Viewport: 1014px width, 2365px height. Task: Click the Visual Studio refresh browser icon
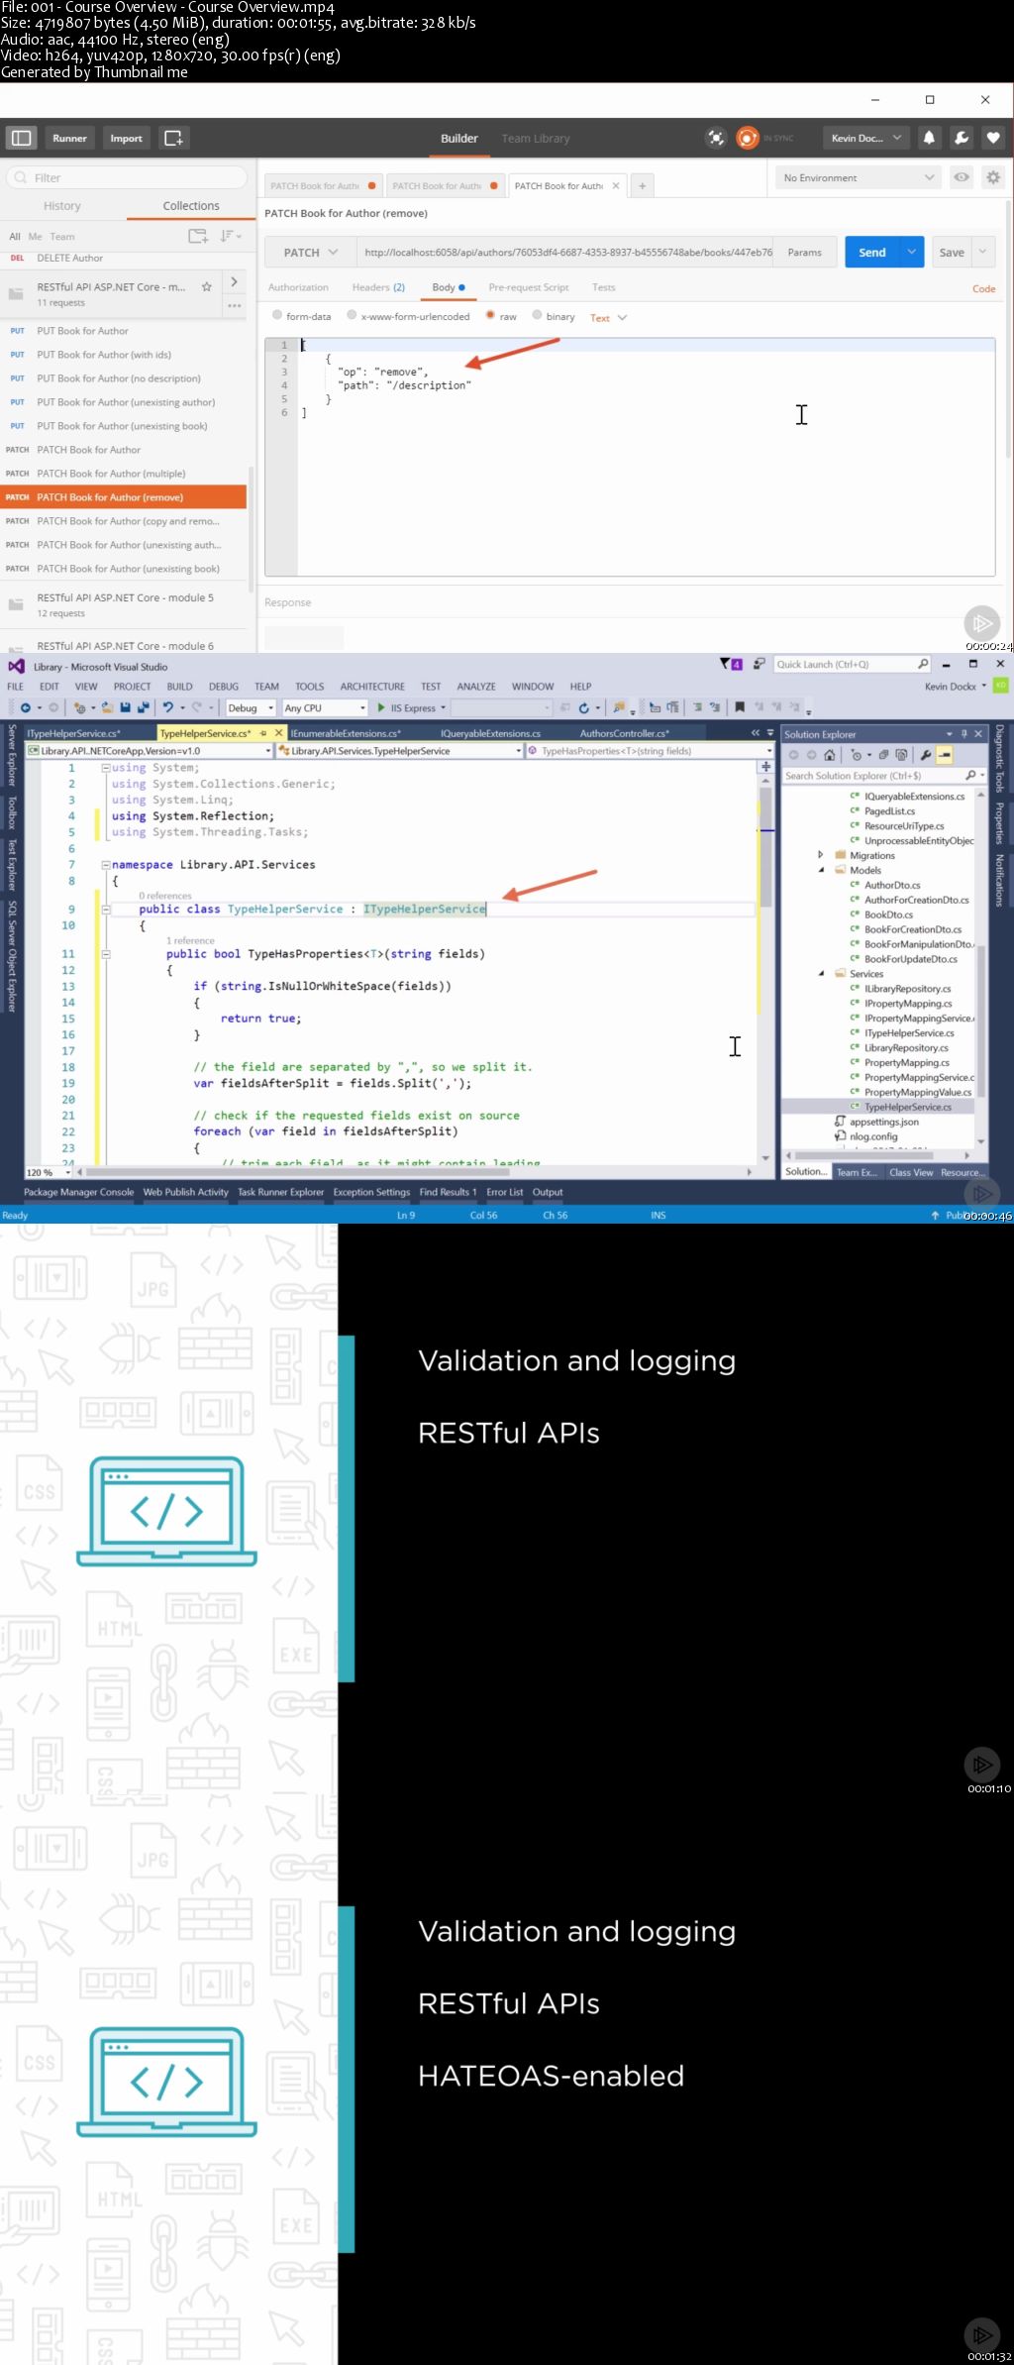pyautogui.click(x=584, y=707)
